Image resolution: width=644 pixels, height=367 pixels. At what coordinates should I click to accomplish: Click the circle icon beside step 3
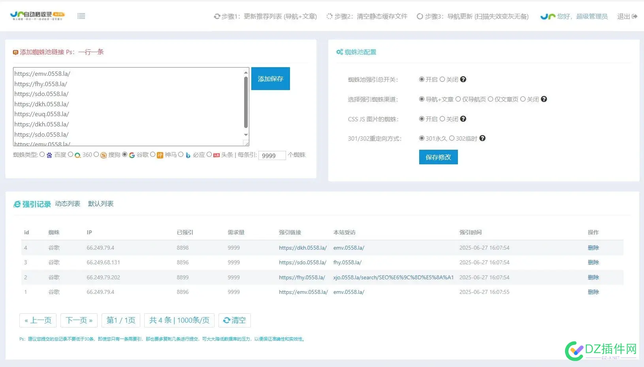[420, 17]
